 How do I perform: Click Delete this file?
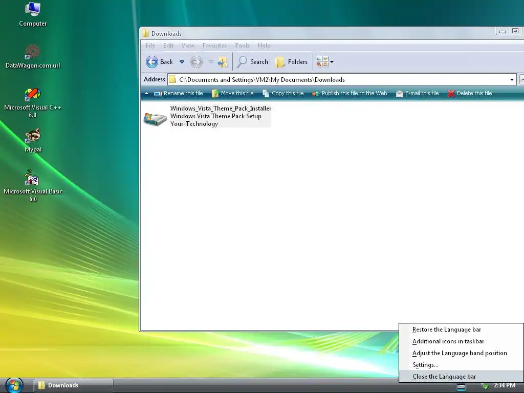(470, 93)
